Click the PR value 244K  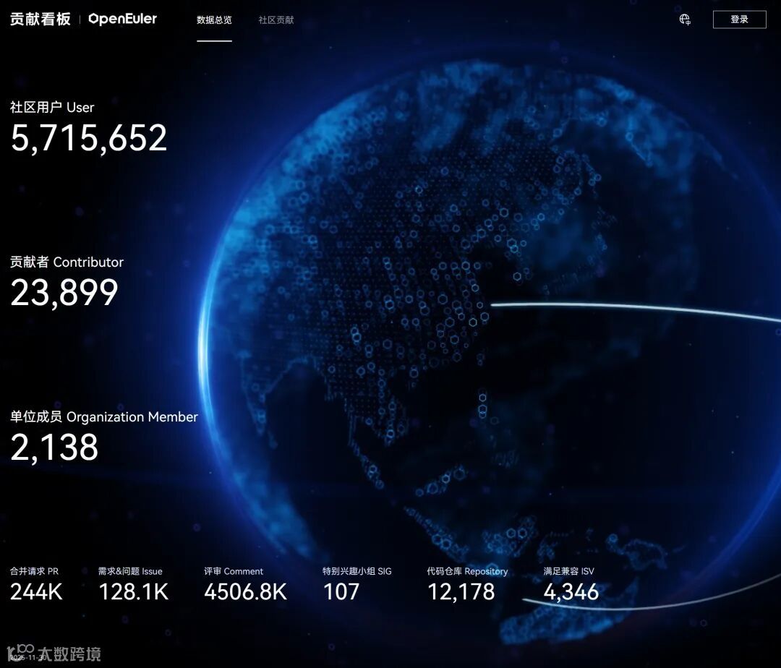click(x=36, y=592)
